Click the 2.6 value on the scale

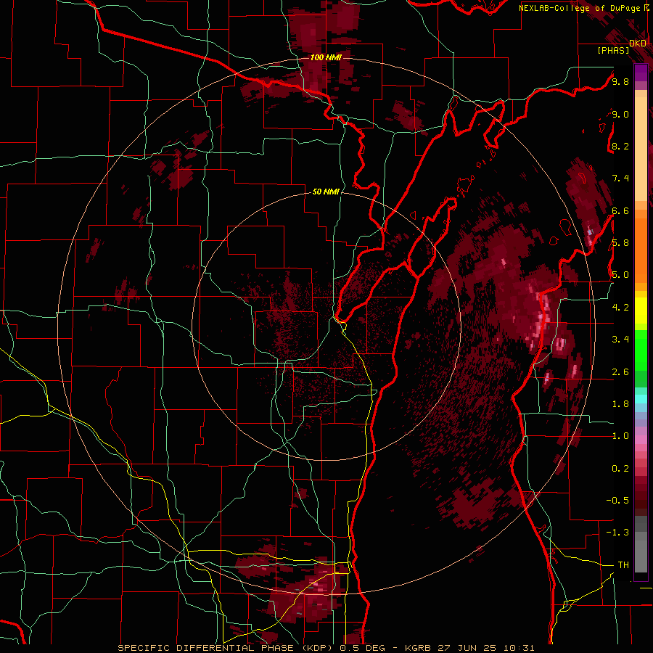click(x=620, y=372)
